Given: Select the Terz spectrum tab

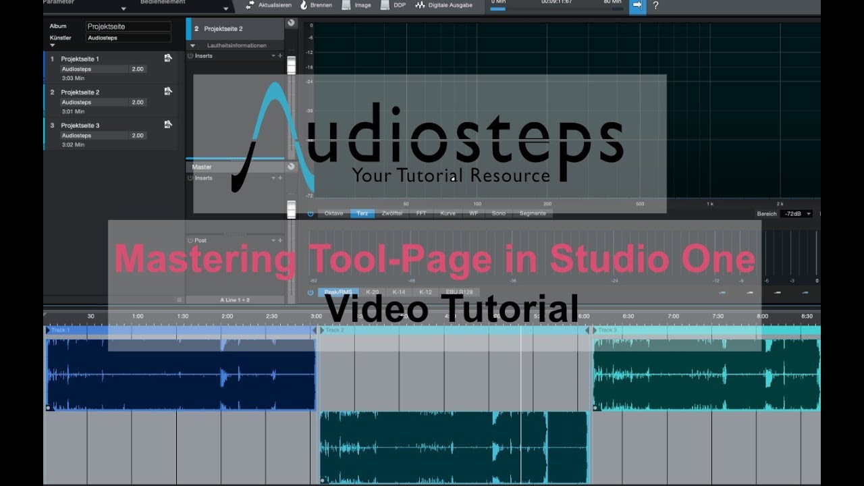Looking at the screenshot, I should 362,213.
